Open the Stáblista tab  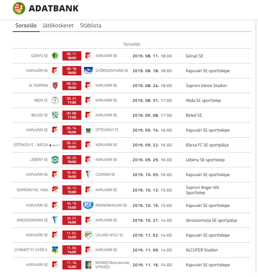point(91,26)
